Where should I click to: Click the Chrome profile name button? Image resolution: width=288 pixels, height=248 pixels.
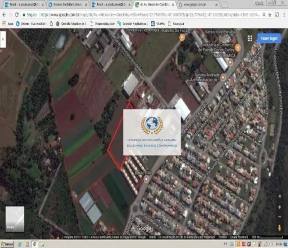pyautogui.click(x=259, y=3)
